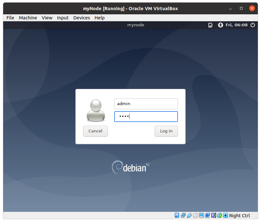This screenshot has width=261, height=222.
Task: Click the virtualization CPU status icon
Action: (214, 215)
